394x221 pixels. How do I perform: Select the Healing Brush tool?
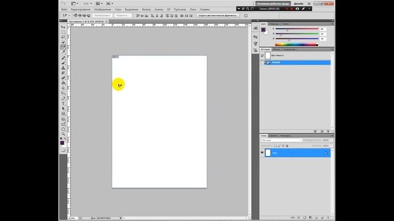(63, 58)
